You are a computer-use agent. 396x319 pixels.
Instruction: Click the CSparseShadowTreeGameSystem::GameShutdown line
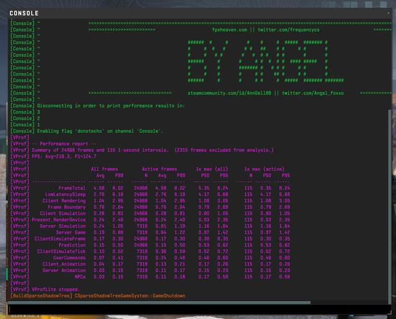pos(130,296)
